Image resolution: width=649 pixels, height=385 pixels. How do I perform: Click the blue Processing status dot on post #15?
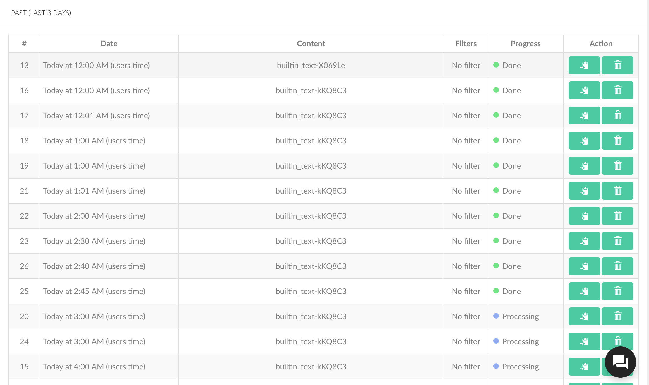click(x=496, y=366)
